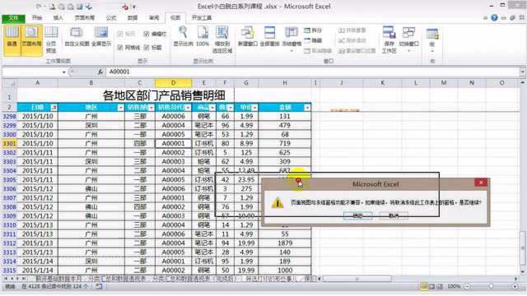Screen dimensions: 527x296
Task: Click zoom out minus button in status bar
Action: click(466, 286)
